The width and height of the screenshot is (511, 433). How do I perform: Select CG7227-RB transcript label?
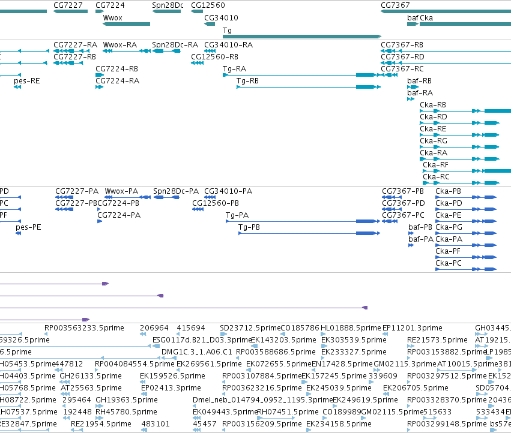pos(74,57)
